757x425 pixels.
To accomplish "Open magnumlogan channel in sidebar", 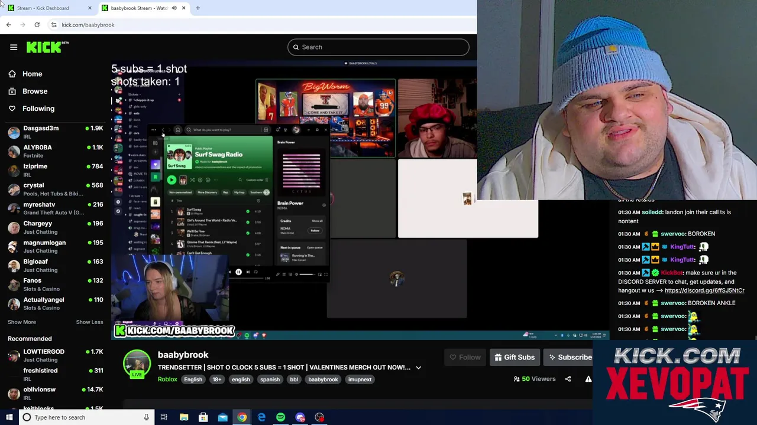I will (56, 246).
